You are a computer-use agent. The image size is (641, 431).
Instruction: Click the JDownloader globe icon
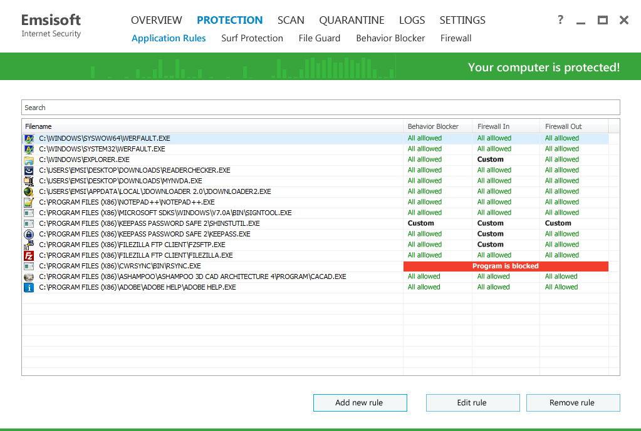28,191
